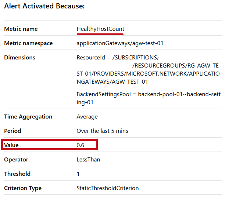Select the threshold value 1
This screenshot has height=200, width=229.
(x=78, y=174)
